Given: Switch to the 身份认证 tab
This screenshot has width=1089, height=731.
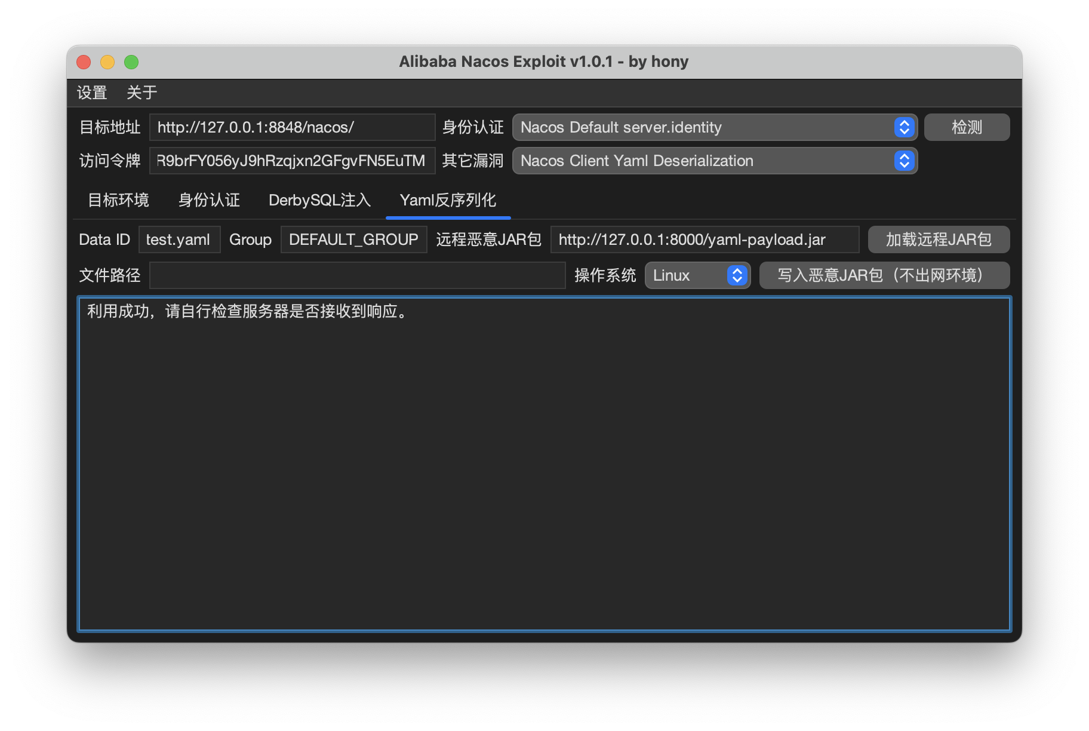Looking at the screenshot, I should point(209,200).
